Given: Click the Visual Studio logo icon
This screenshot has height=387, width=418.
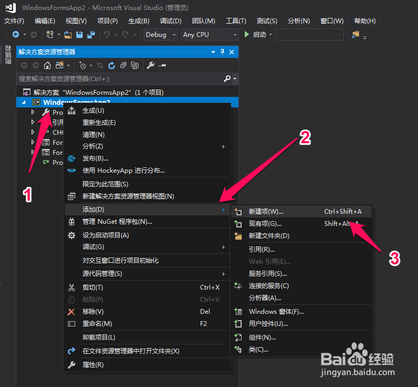Looking at the screenshot, I should click(11, 8).
